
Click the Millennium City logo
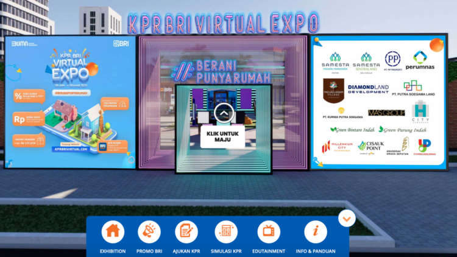[x=337, y=147]
